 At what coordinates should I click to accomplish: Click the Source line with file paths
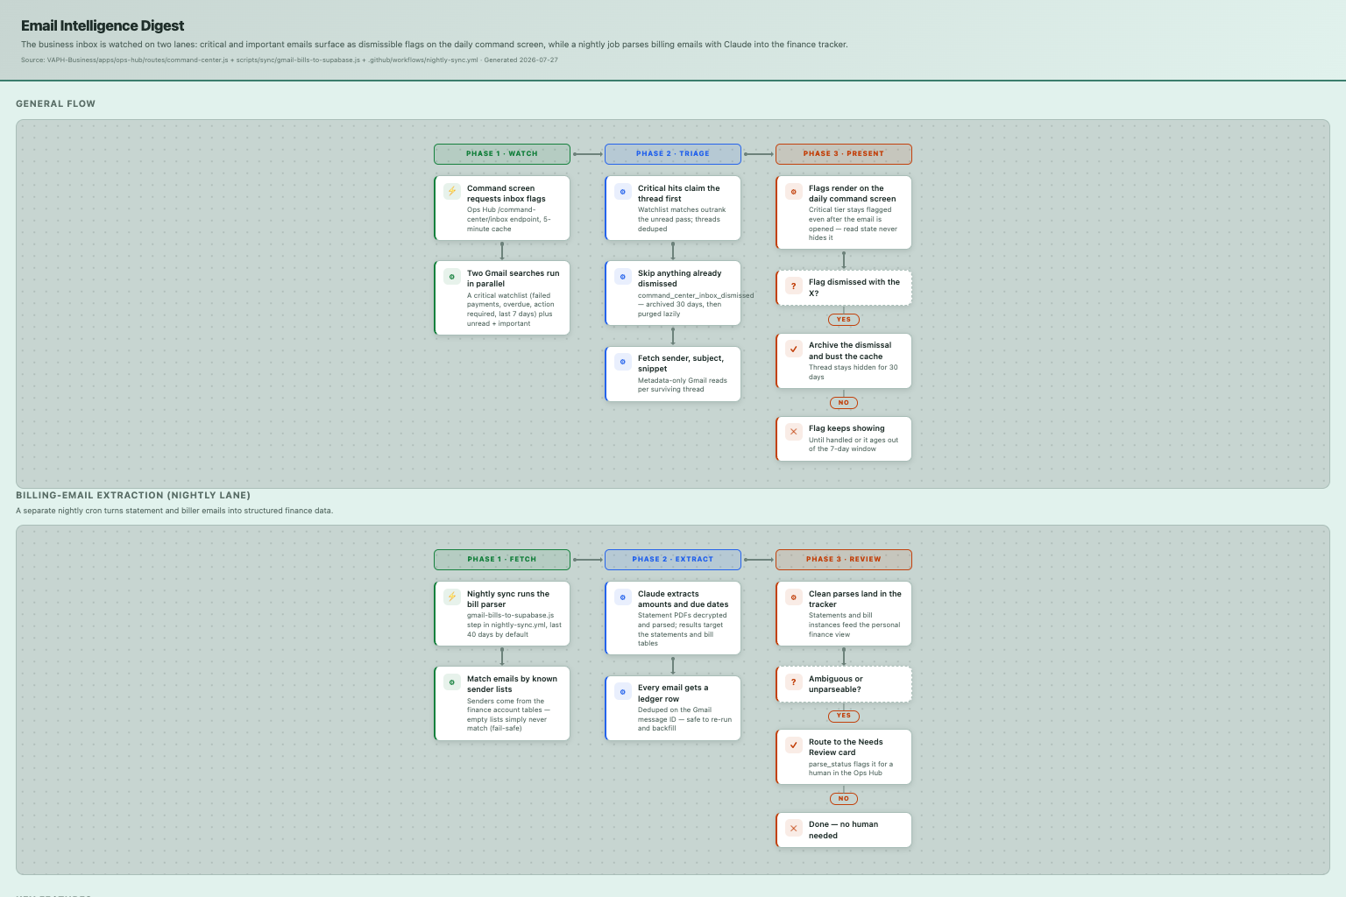(x=289, y=60)
